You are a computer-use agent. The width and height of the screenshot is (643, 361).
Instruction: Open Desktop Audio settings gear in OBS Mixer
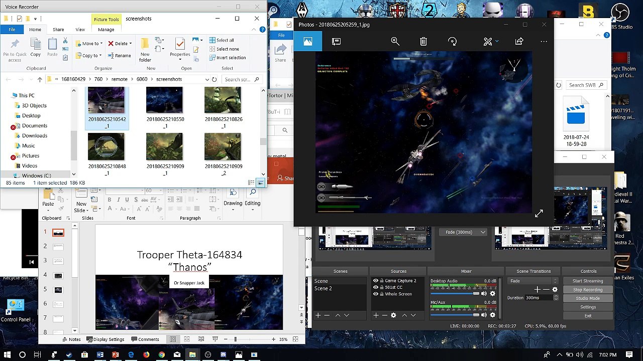point(492,294)
